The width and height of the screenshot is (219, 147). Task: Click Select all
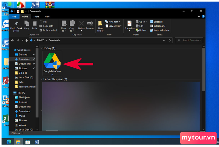[156, 22]
